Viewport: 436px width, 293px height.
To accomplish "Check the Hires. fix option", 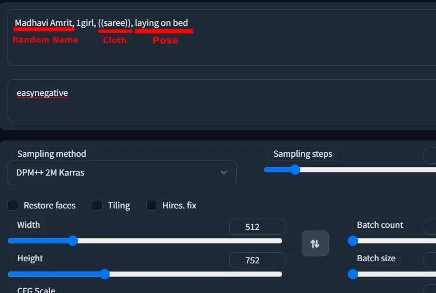I will pyautogui.click(x=152, y=205).
